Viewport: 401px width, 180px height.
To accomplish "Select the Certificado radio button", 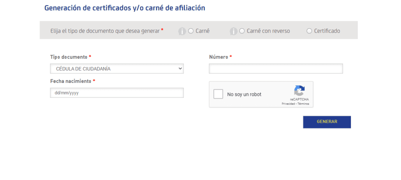I will click(x=309, y=31).
